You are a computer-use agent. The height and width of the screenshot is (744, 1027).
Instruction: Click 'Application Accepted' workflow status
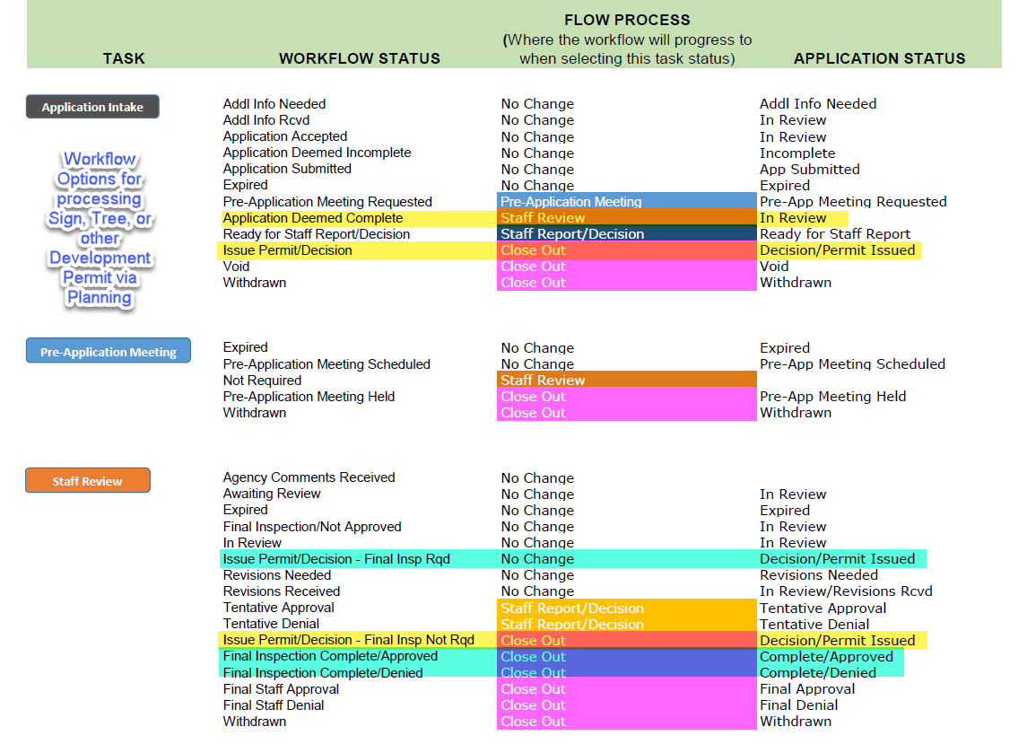285,136
